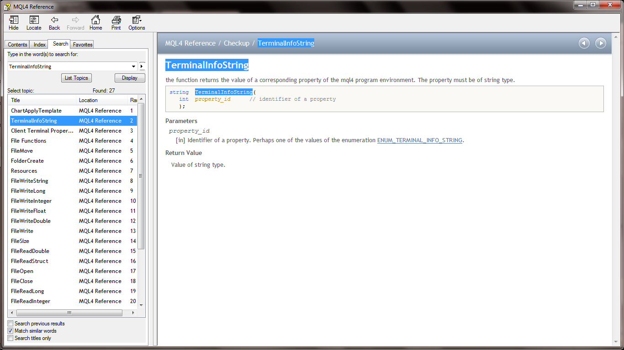Sort results by Location column header

click(102, 100)
